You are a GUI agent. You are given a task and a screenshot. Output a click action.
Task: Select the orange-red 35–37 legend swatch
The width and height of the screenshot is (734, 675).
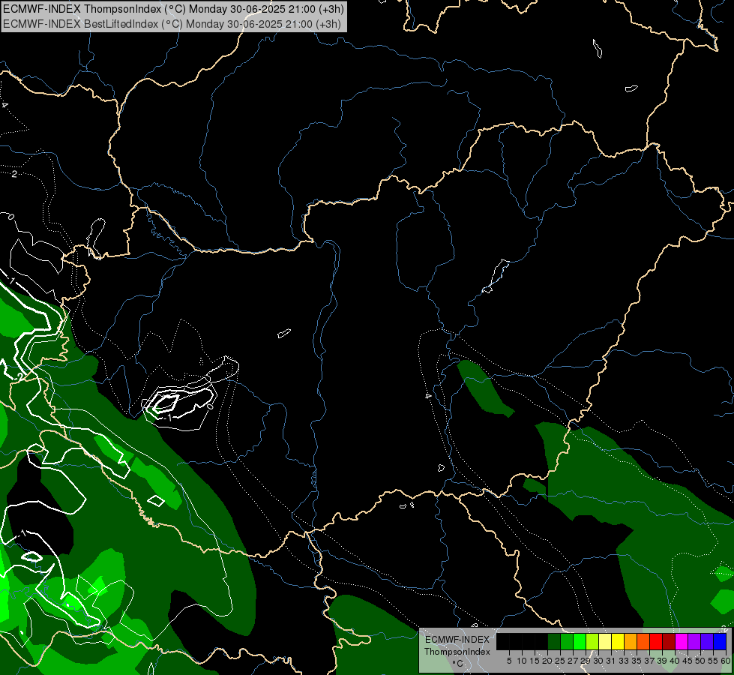tap(643, 641)
